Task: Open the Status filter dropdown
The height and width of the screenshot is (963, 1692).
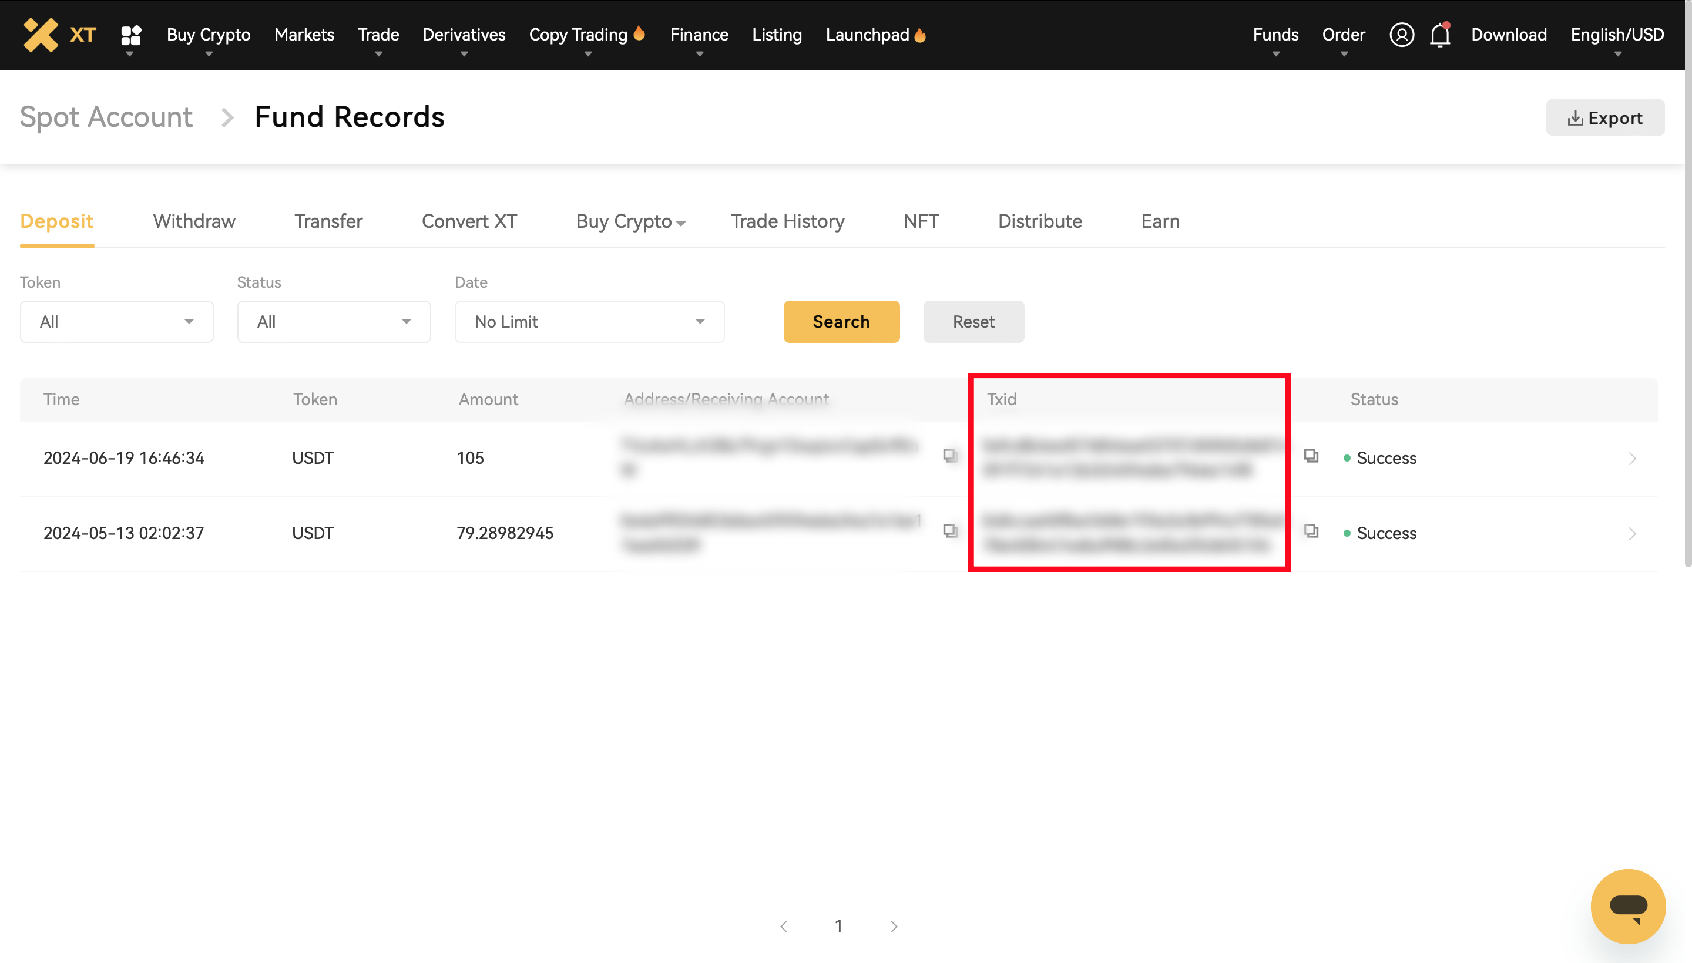Action: pyautogui.click(x=334, y=321)
